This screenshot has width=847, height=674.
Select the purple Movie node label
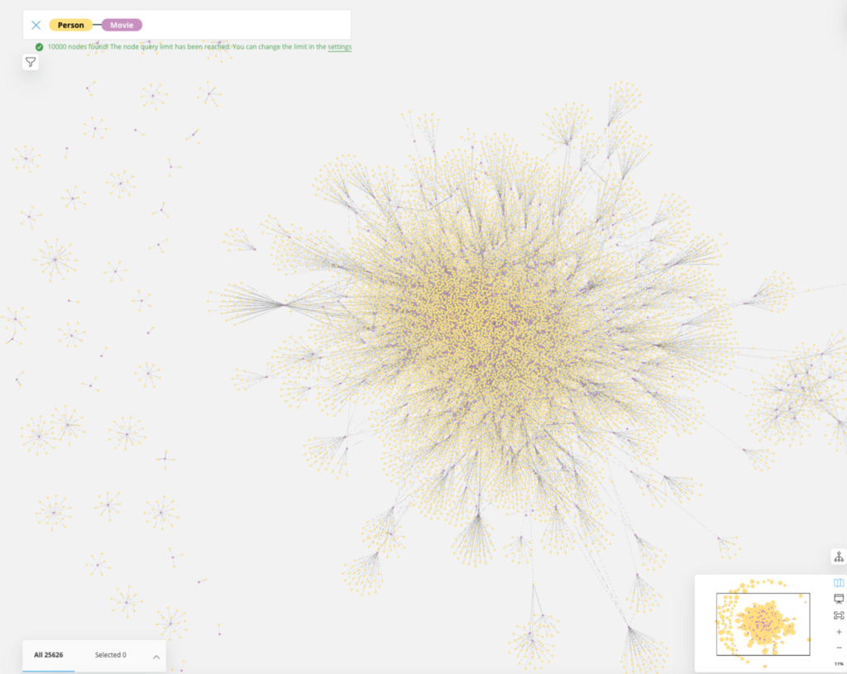coord(122,25)
